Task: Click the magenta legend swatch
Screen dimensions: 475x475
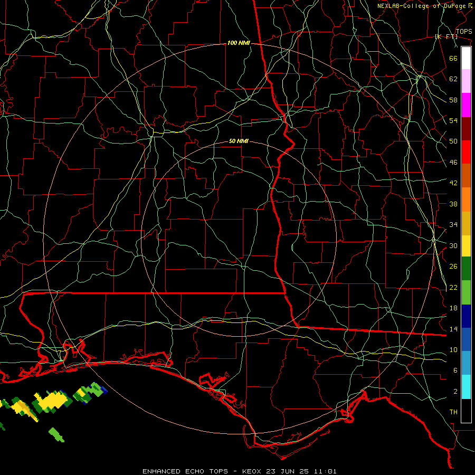Action: [466, 105]
